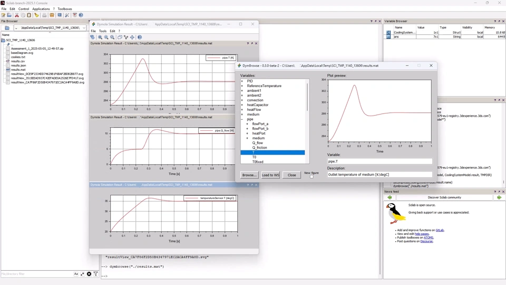Select T0 variable in the list

(x=254, y=157)
